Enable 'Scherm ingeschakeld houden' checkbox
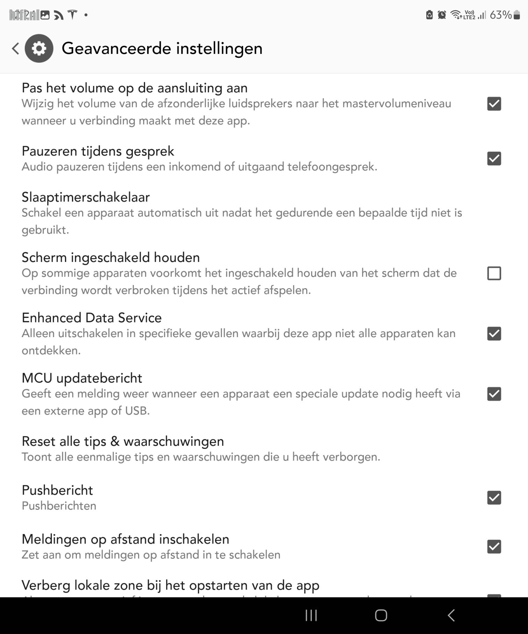Image resolution: width=528 pixels, height=634 pixels. tap(494, 273)
